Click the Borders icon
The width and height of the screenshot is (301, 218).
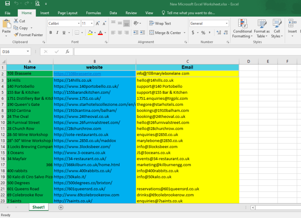(77, 32)
